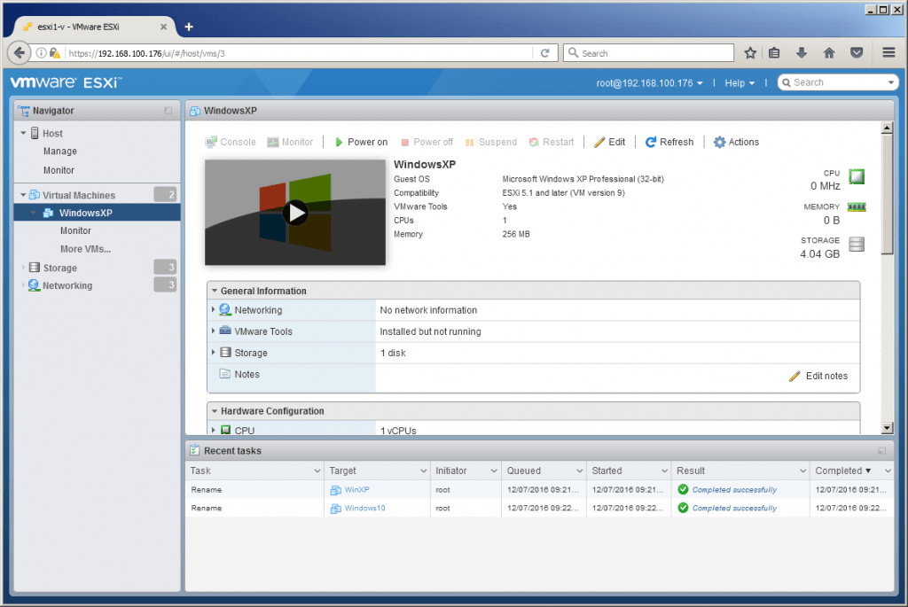Screen dimensions: 908x607
Task: Start the VM via thumbnail play button
Action: [295, 213]
